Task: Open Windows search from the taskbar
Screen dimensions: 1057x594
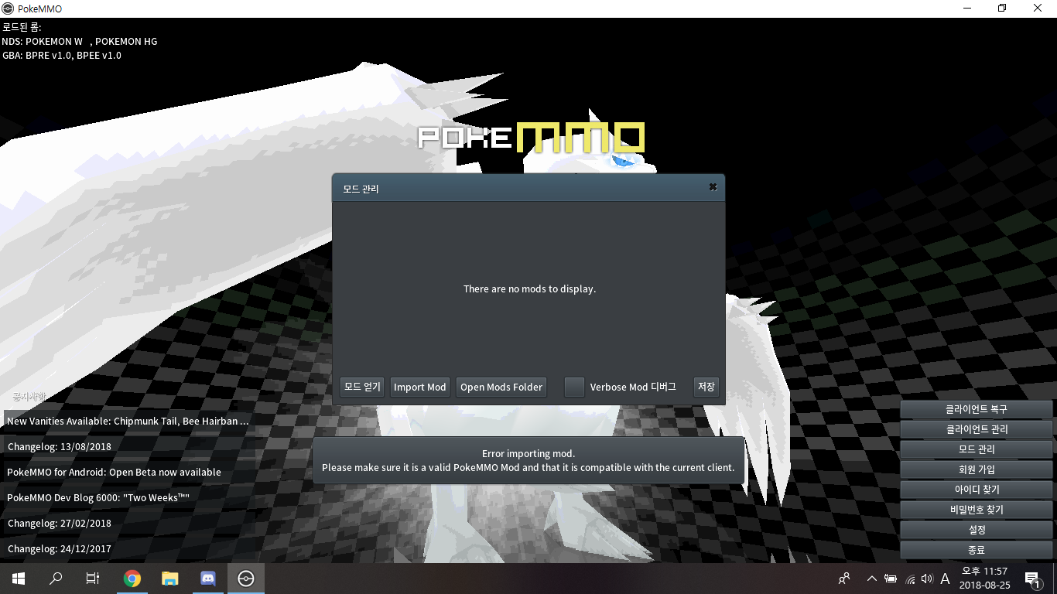Action: tap(56, 579)
